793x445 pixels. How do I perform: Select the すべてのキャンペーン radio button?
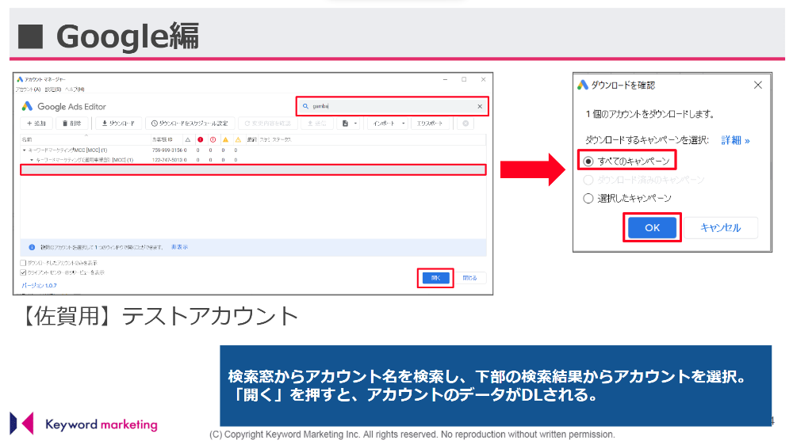[x=588, y=161]
